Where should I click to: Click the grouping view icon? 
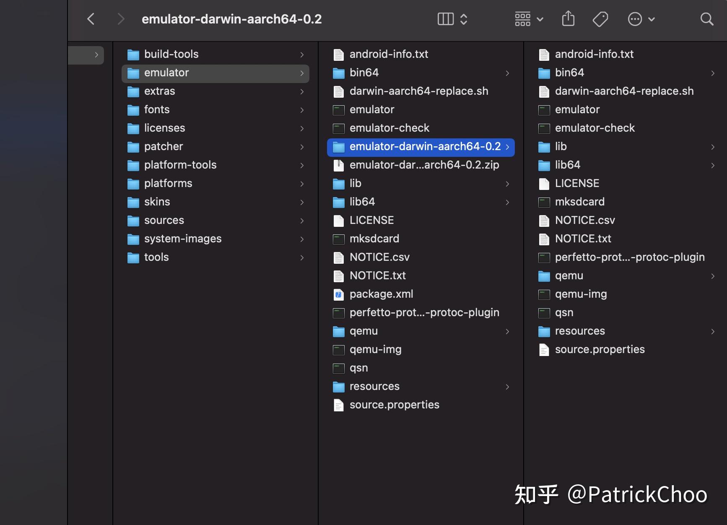(x=523, y=19)
